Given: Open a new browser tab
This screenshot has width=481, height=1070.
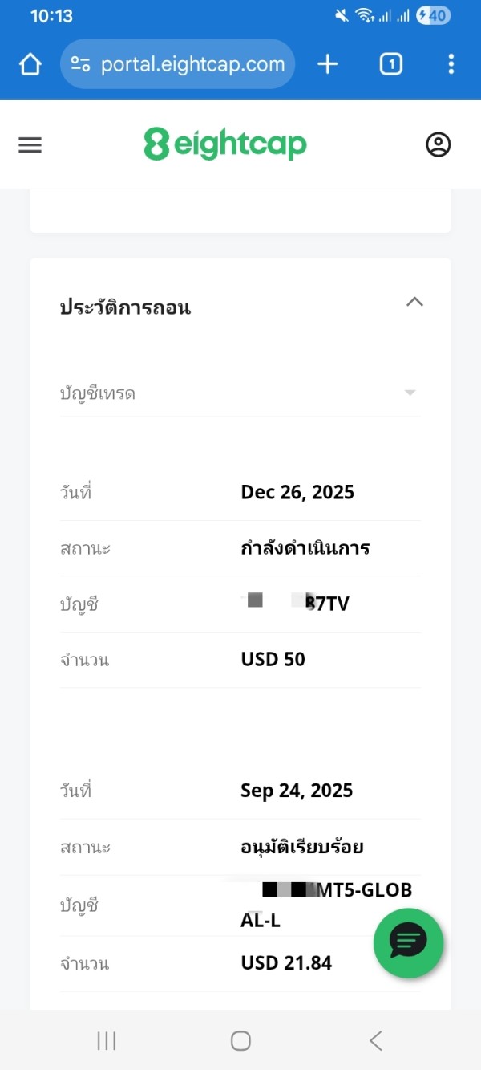Looking at the screenshot, I should tap(327, 64).
